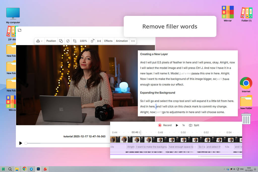Open Telegram from the taskbar
The image size is (258, 172).
pyautogui.click(x=31, y=169)
